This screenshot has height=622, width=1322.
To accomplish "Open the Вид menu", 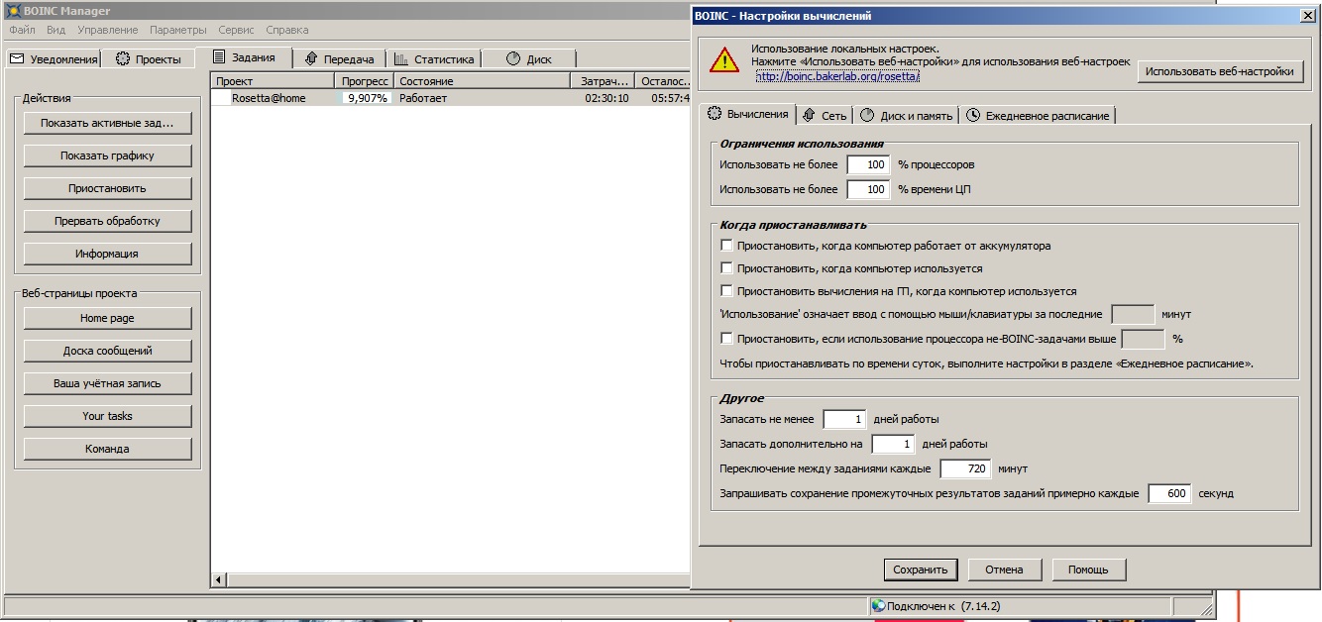I will coord(55,30).
